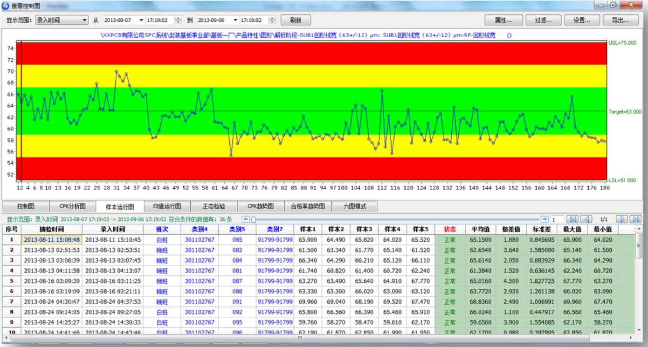Select row number 4 in the table
Image resolution: width=648 pixels, height=347 pixels.
(x=11, y=271)
